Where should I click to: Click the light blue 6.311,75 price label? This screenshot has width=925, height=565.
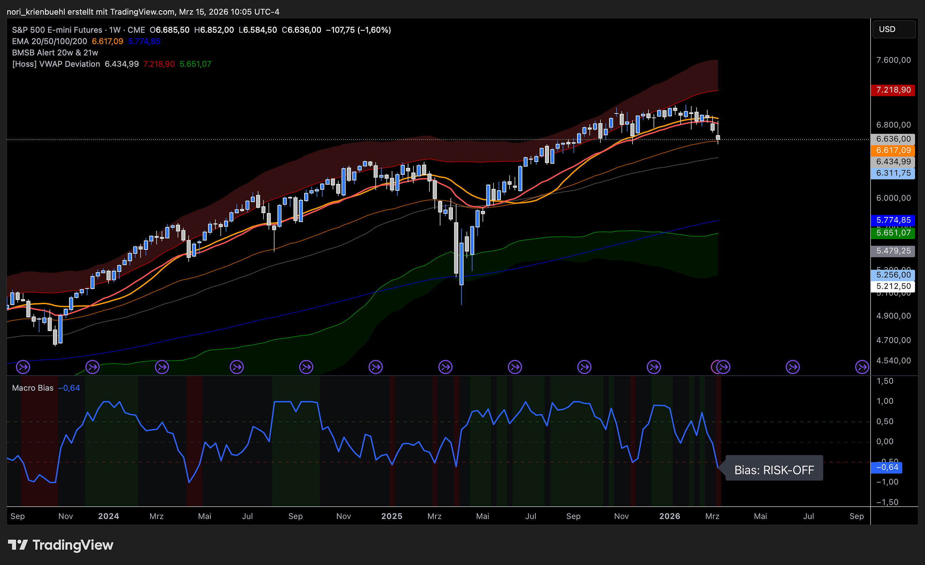click(x=893, y=173)
